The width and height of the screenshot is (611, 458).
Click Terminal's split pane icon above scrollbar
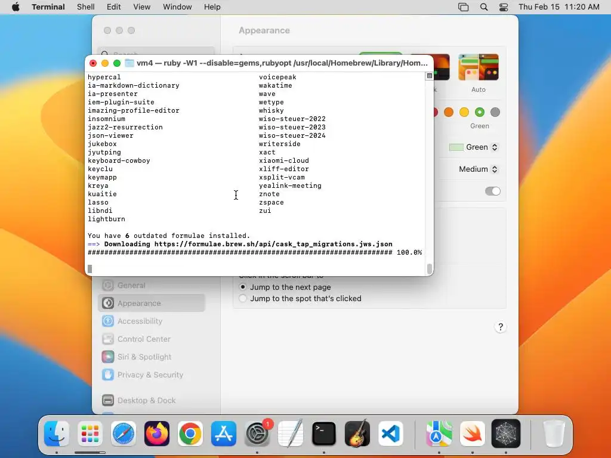click(x=430, y=76)
